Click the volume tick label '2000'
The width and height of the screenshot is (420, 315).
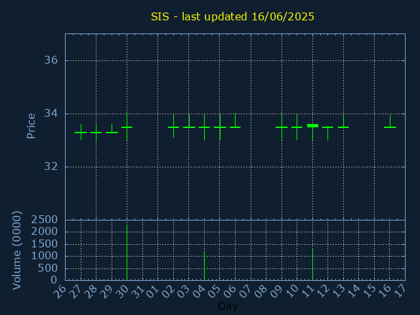click(45, 232)
